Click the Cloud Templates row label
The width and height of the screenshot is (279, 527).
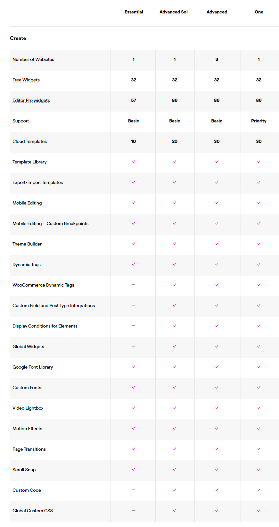29,142
